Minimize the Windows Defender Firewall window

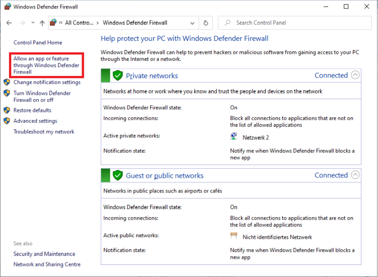click(326, 7)
